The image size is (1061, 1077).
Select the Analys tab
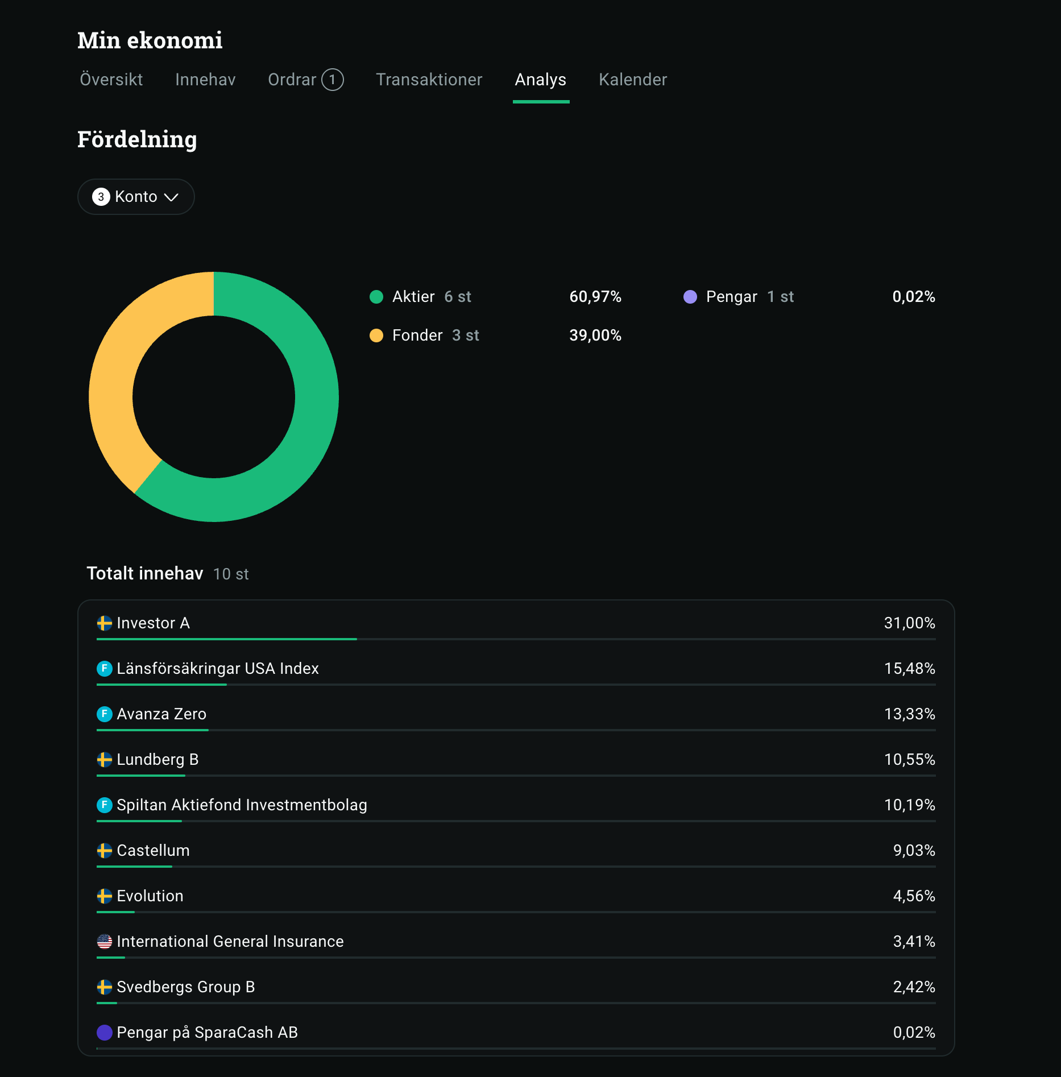[x=541, y=80]
